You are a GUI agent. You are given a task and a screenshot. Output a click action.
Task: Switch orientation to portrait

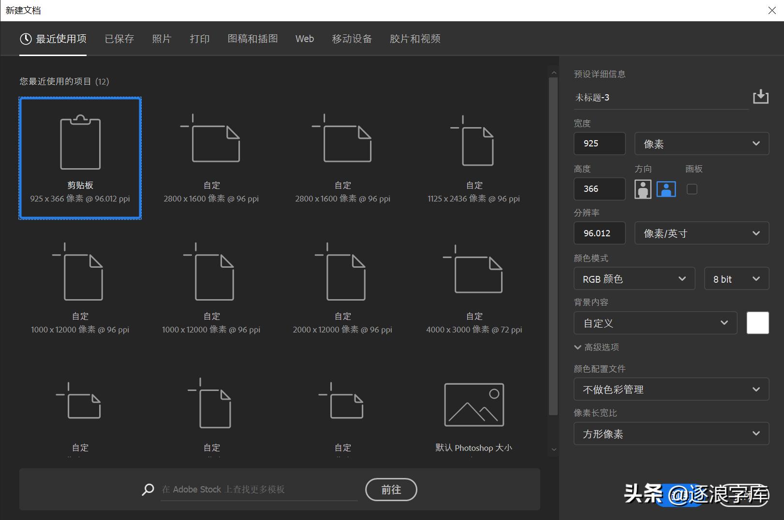click(x=642, y=189)
